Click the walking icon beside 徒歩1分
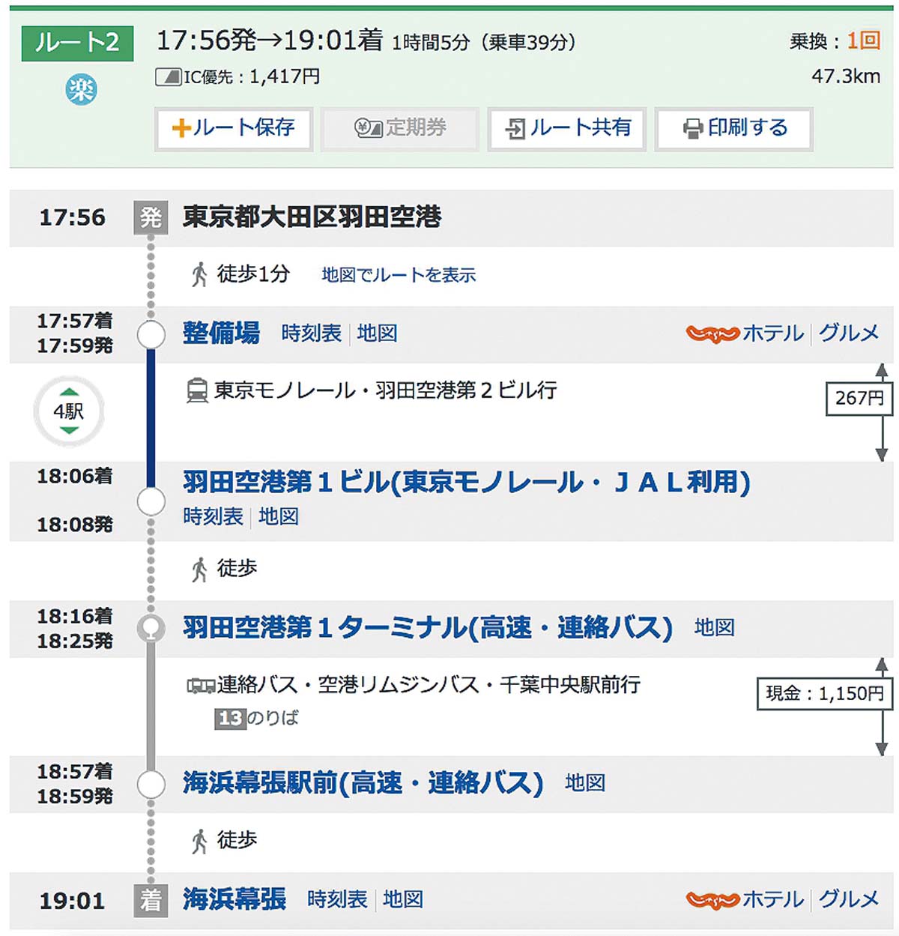This screenshot has width=899, height=936. pyautogui.click(x=199, y=275)
